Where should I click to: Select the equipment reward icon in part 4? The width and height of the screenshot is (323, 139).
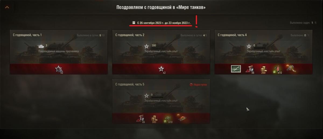tap(291, 69)
